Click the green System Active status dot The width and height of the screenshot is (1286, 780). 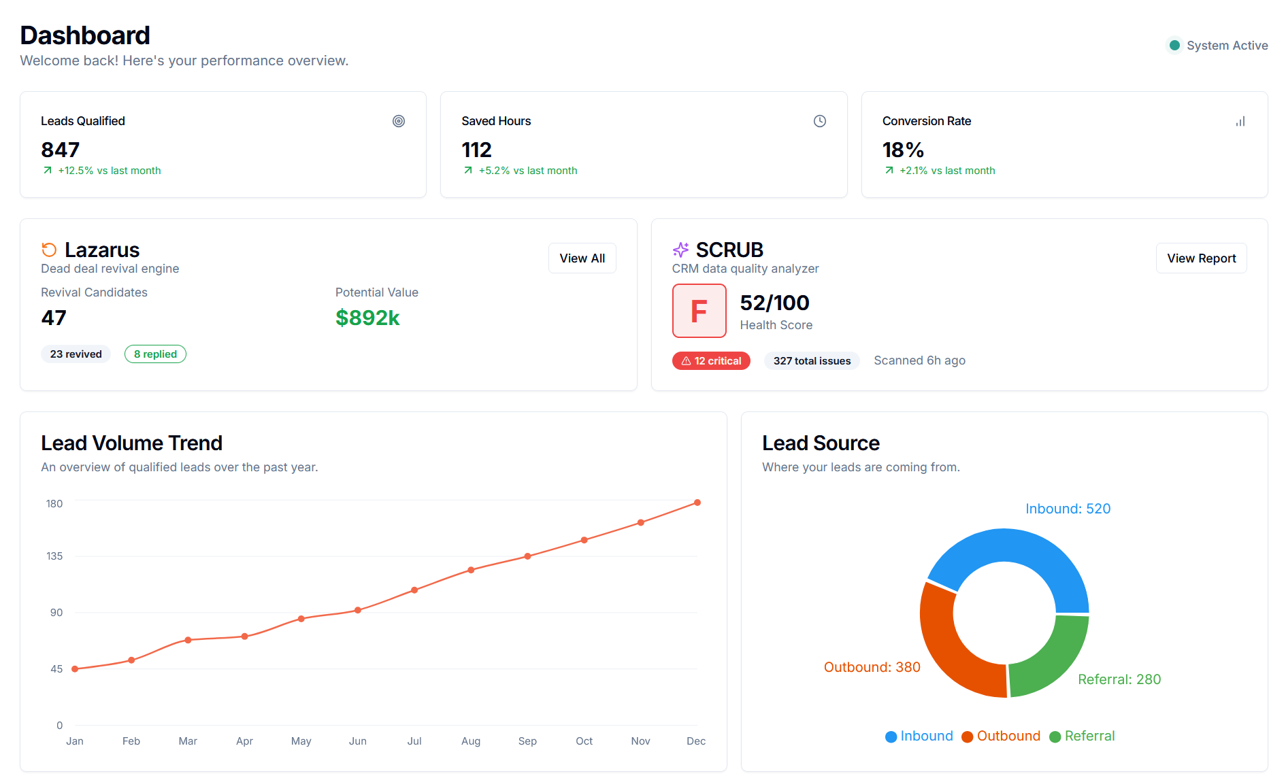1174,45
